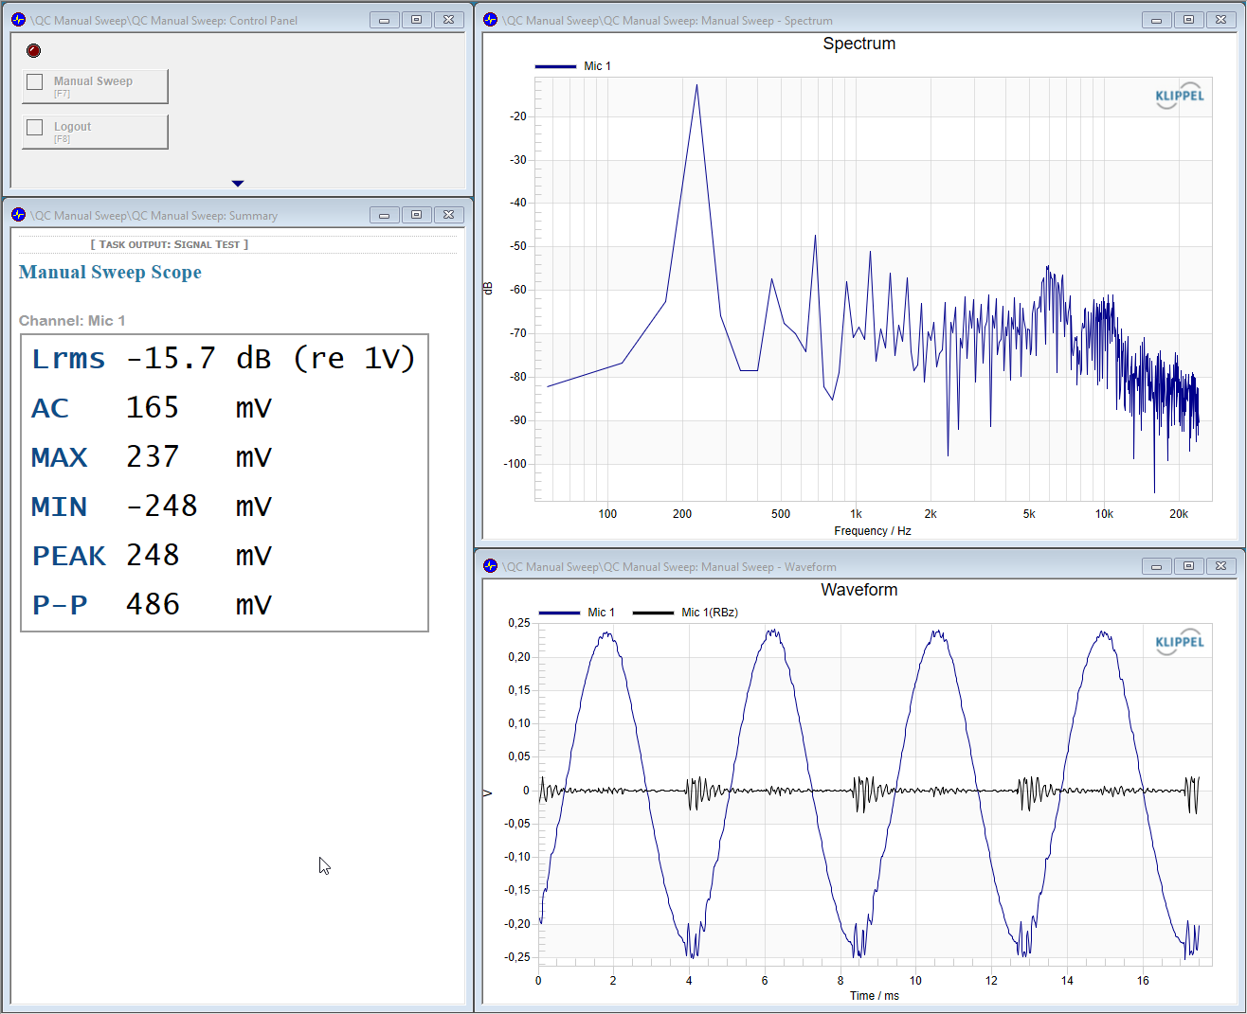
Task: Click the Manual Sweep Scope heading
Action: point(110,273)
